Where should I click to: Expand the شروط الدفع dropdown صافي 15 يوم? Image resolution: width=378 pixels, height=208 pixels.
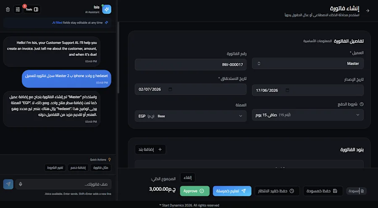coord(307,115)
